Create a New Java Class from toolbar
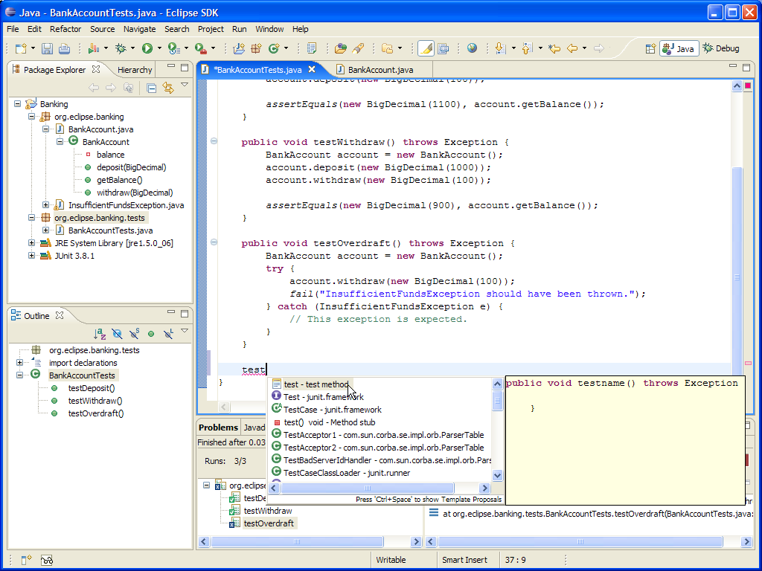The image size is (762, 571). 274,48
